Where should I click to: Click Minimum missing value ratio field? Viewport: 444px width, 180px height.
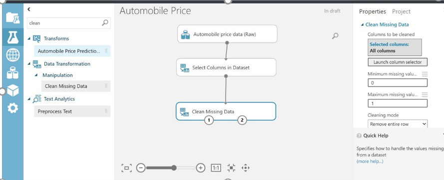click(398, 83)
